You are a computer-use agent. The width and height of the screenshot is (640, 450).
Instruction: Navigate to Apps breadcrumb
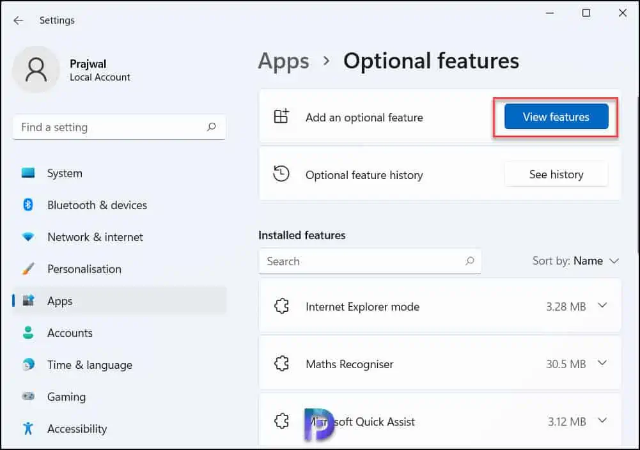click(x=284, y=61)
